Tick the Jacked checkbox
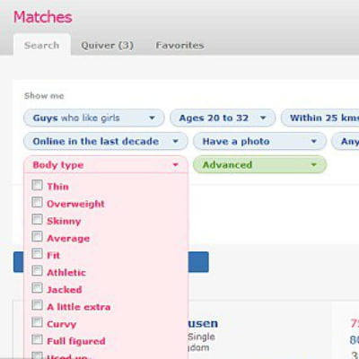 coord(37,288)
